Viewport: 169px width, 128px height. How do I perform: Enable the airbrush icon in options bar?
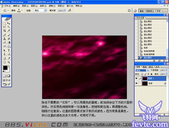pos(70,10)
